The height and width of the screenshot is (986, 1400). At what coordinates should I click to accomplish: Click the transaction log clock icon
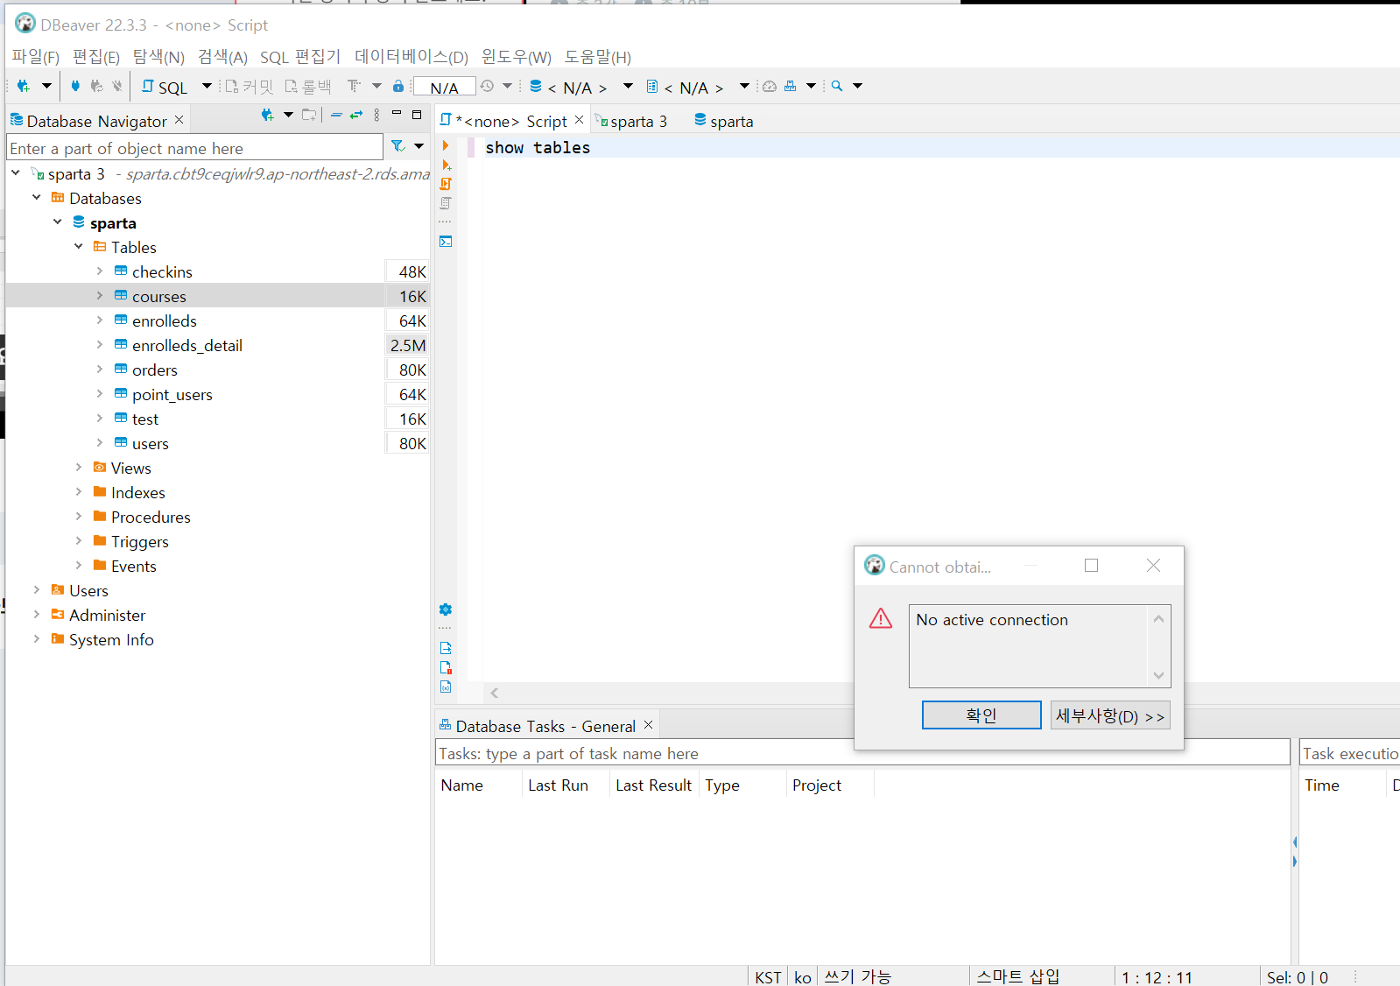pyautogui.click(x=487, y=86)
